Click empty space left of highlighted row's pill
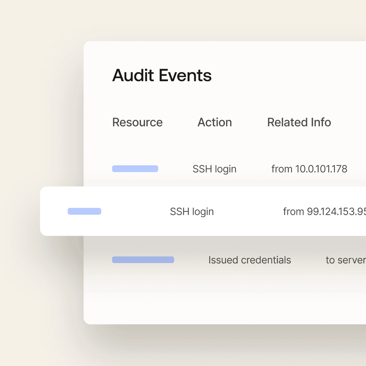This screenshot has width=366, height=366. click(x=54, y=211)
